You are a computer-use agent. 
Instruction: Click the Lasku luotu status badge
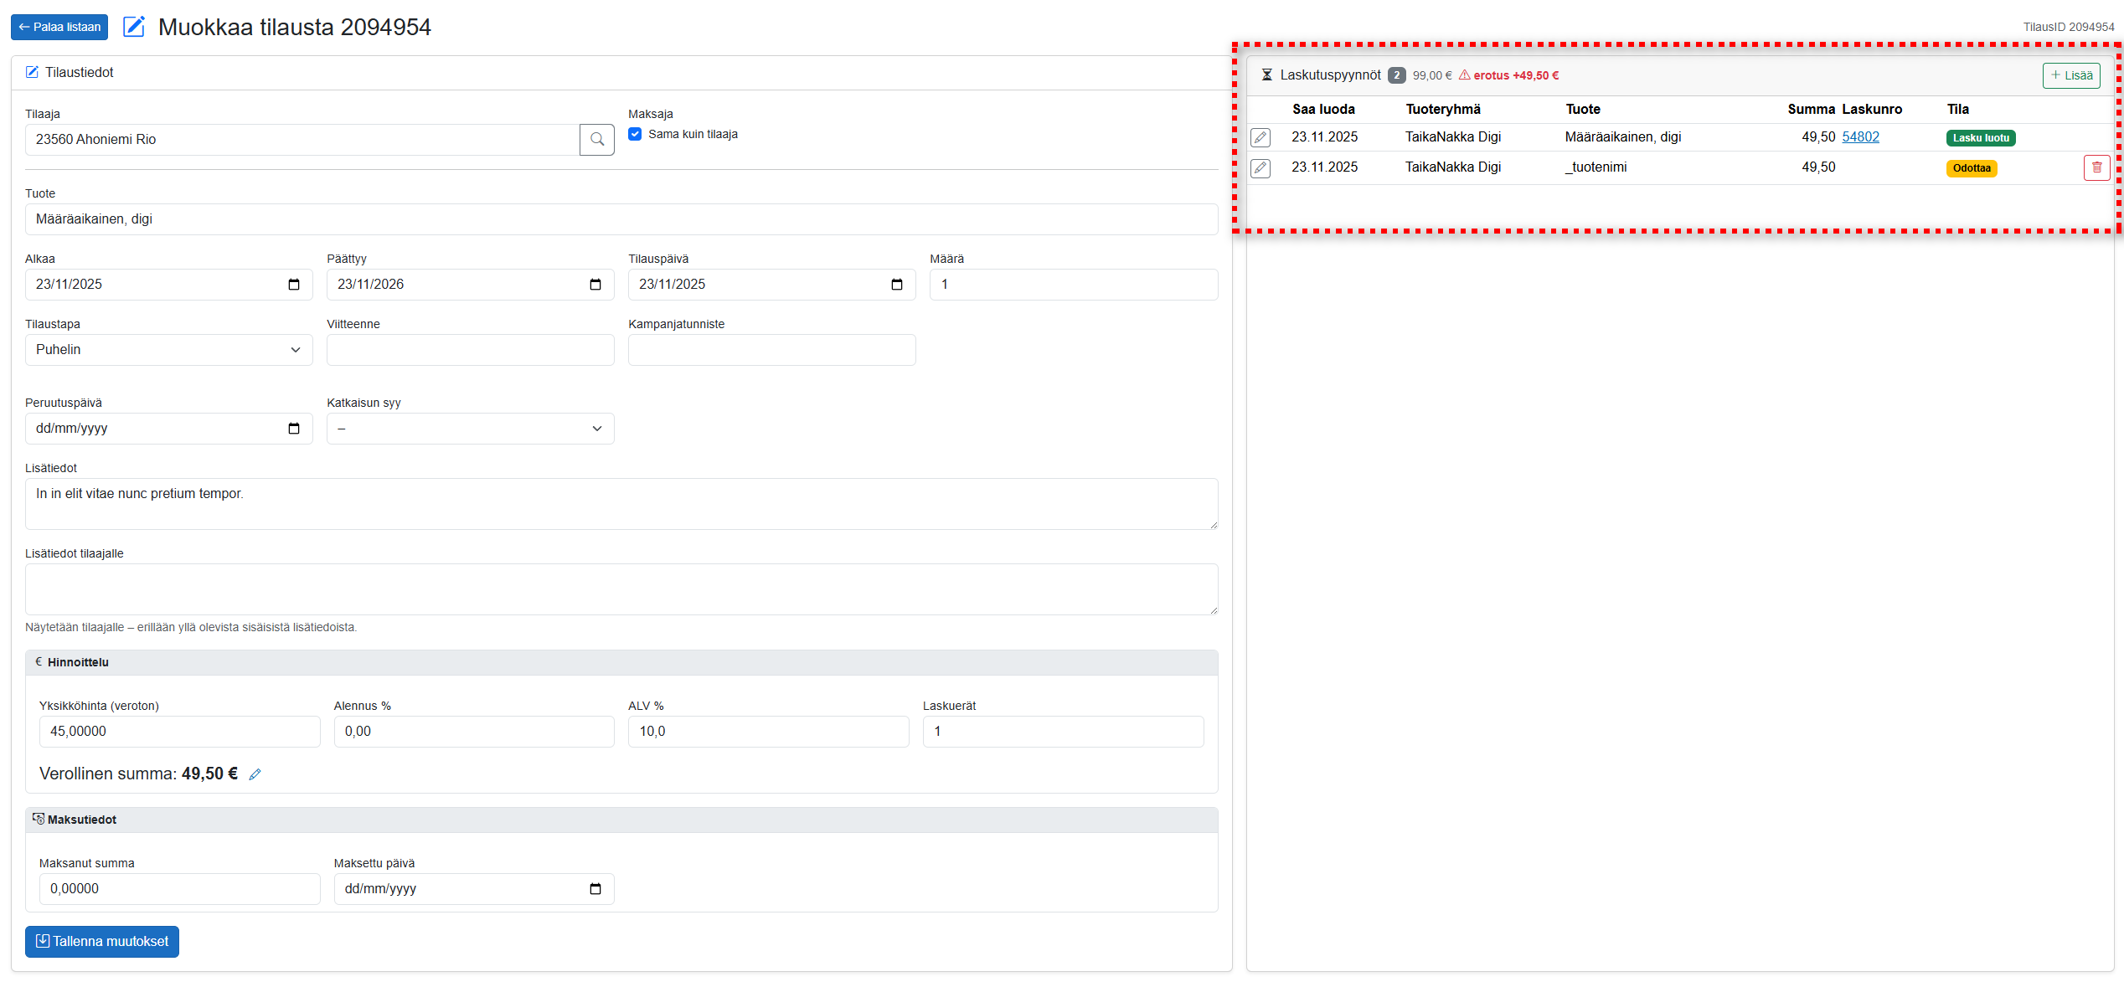point(1981,138)
